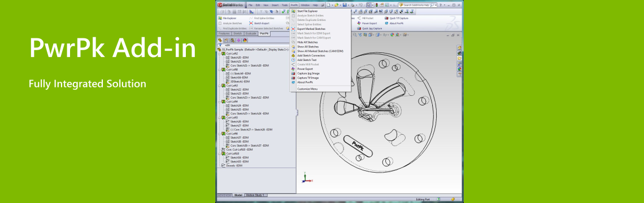Screen dimensions: 644x203
Task: Click Analyze Sketches ribbon button
Action: pyautogui.click(x=230, y=23)
